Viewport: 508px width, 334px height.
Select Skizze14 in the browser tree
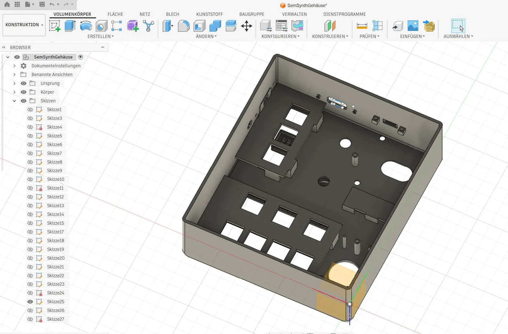coord(55,214)
